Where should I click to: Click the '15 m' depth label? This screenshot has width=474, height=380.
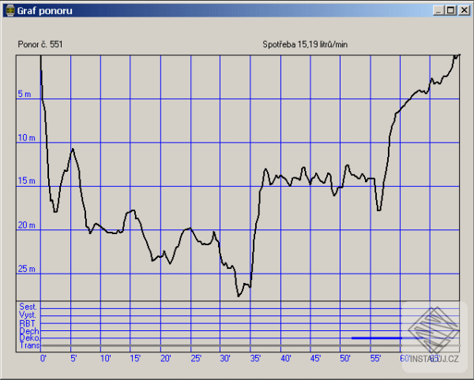click(x=26, y=181)
